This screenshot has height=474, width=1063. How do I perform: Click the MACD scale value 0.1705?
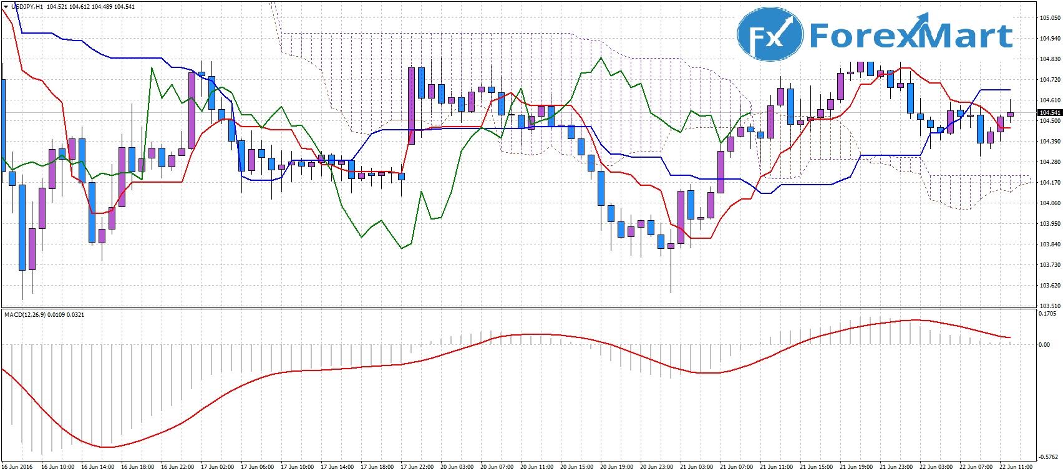1048,314
